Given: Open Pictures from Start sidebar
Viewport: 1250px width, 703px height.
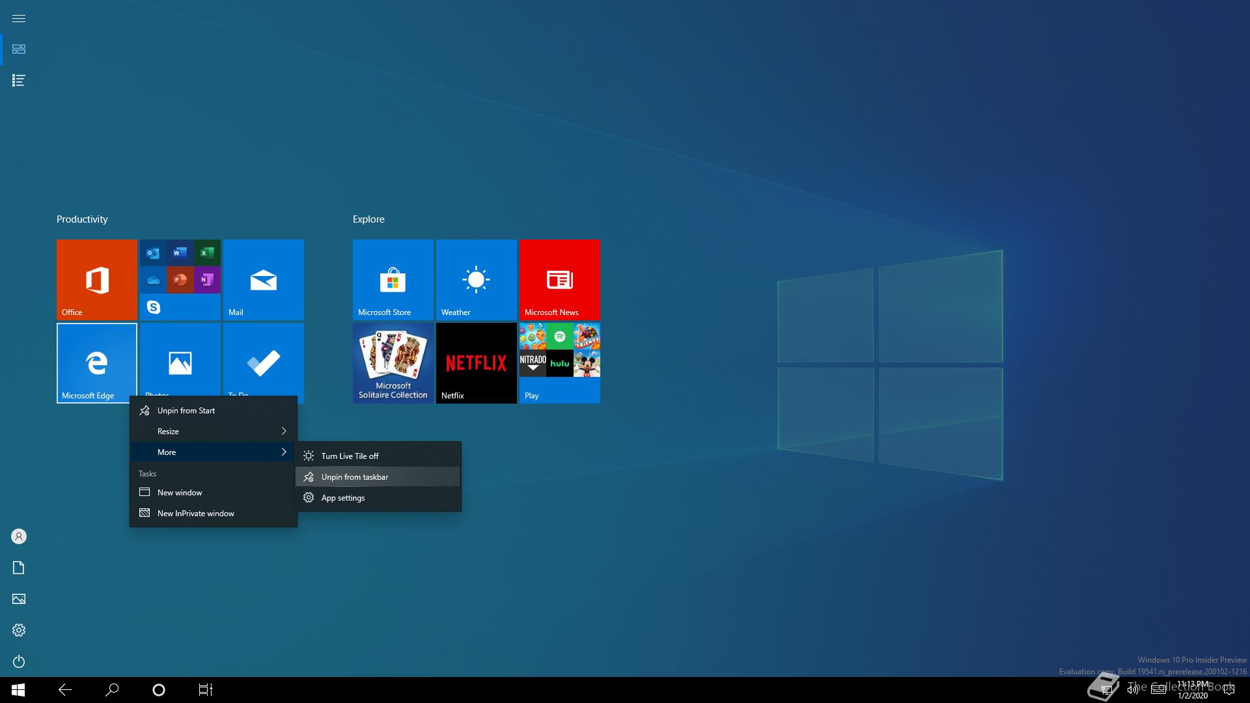Looking at the screenshot, I should click(x=19, y=599).
